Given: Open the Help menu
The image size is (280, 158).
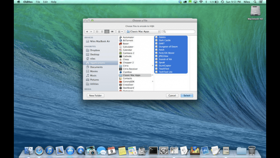Looking at the screenshot, I should tap(53, 2).
